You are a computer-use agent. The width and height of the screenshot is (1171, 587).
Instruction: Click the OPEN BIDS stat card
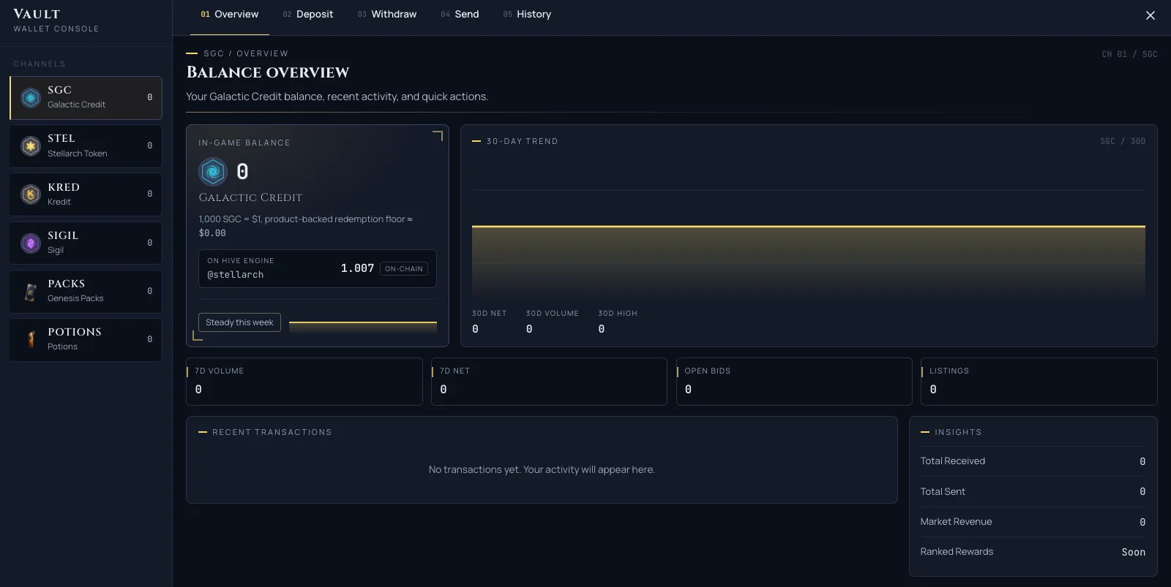click(x=794, y=382)
